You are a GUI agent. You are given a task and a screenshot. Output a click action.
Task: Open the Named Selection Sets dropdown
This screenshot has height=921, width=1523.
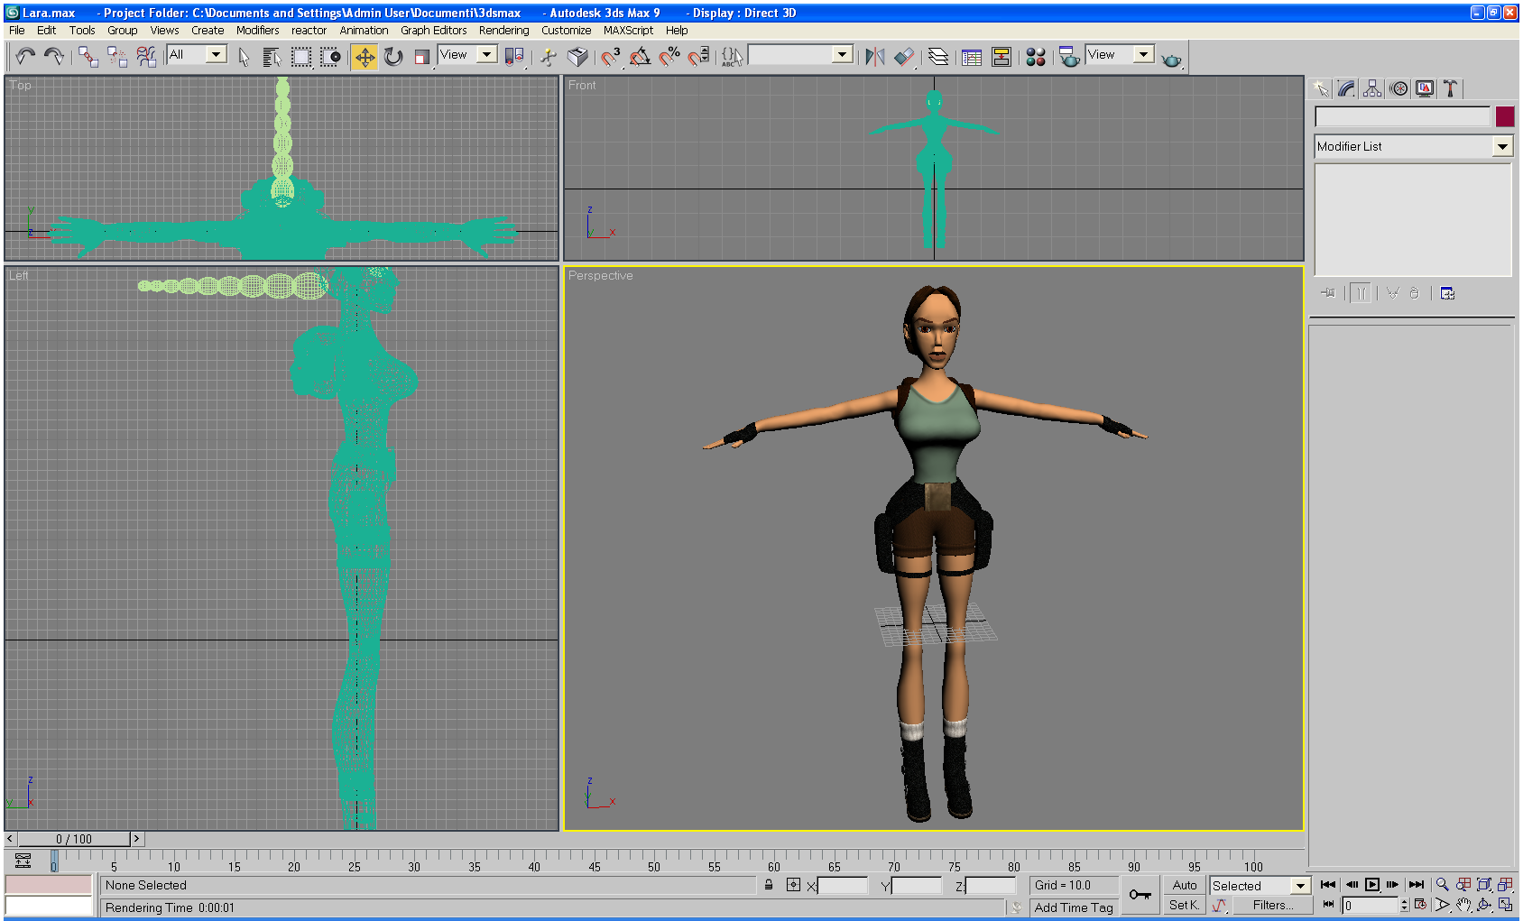click(x=842, y=54)
